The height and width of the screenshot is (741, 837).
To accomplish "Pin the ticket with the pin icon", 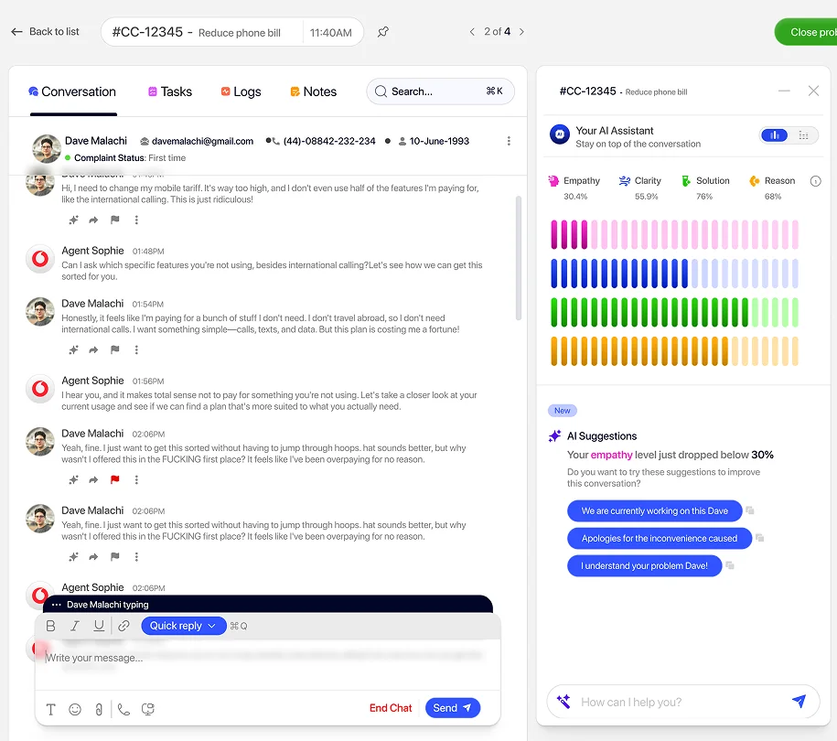I will click(382, 32).
